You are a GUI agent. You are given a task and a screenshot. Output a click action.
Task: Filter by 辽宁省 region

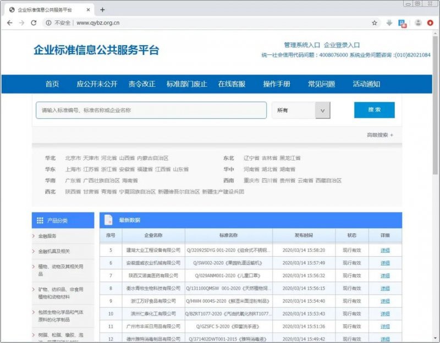coord(251,158)
